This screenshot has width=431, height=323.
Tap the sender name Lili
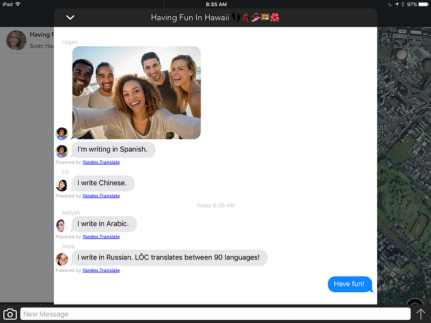click(65, 172)
